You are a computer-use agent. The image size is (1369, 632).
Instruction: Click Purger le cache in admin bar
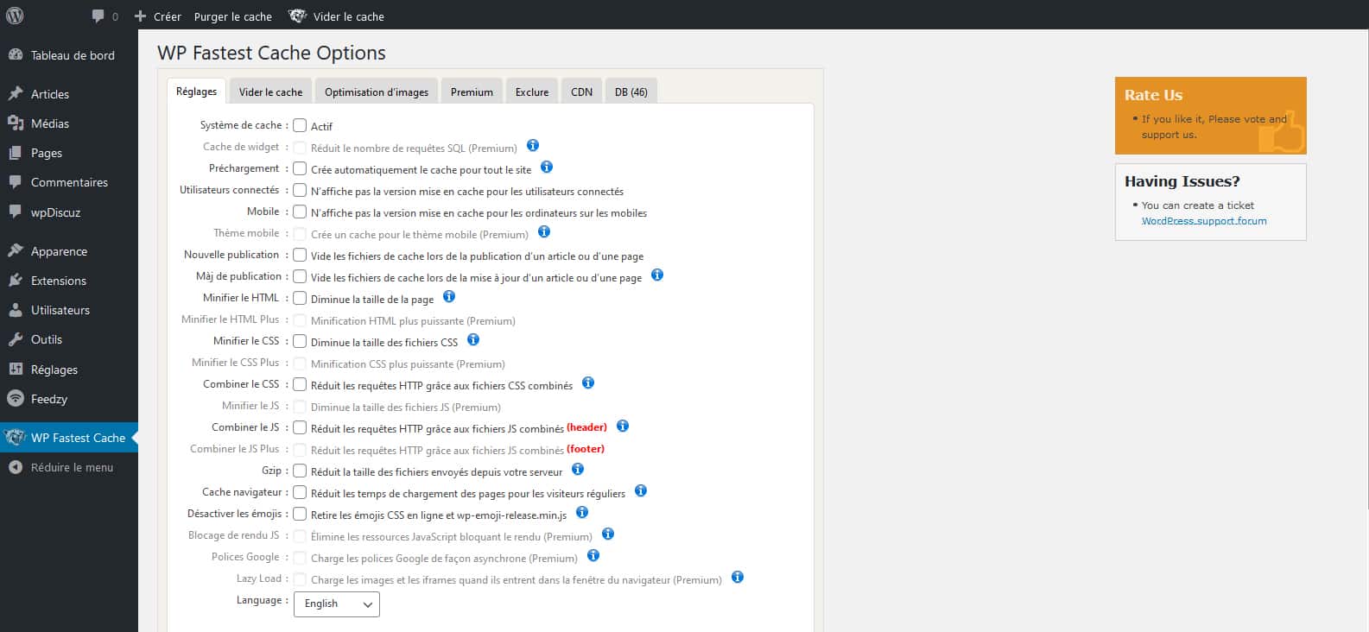[x=233, y=16]
